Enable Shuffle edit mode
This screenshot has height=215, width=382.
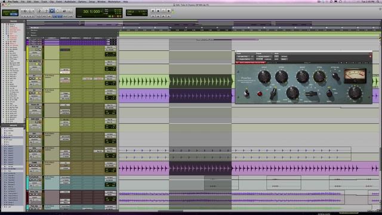(7, 11)
